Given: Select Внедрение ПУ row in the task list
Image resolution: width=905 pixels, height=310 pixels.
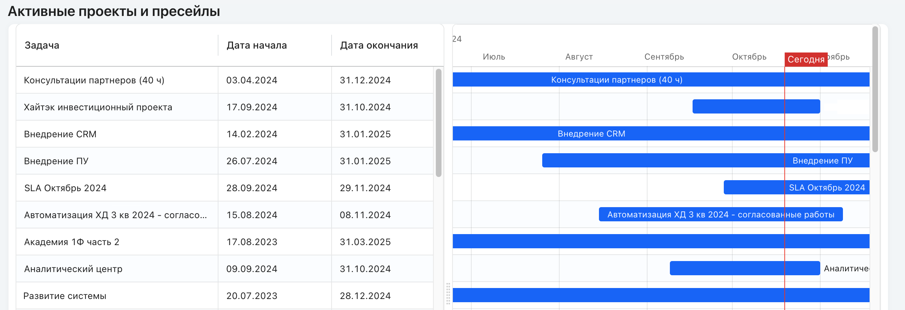Looking at the screenshot, I should tap(224, 161).
